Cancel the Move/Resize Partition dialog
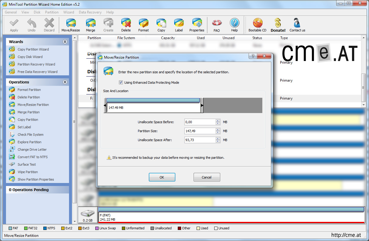The width and height of the screenshot is (369, 241). pos(207,177)
